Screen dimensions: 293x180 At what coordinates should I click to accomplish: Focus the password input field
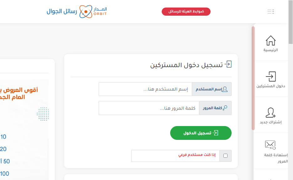pyautogui.click(x=149, y=108)
